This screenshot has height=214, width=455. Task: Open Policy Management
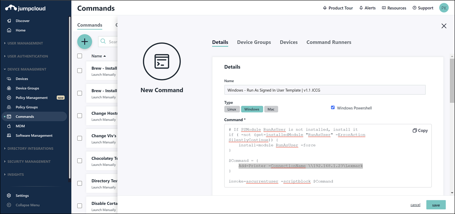tap(31, 98)
